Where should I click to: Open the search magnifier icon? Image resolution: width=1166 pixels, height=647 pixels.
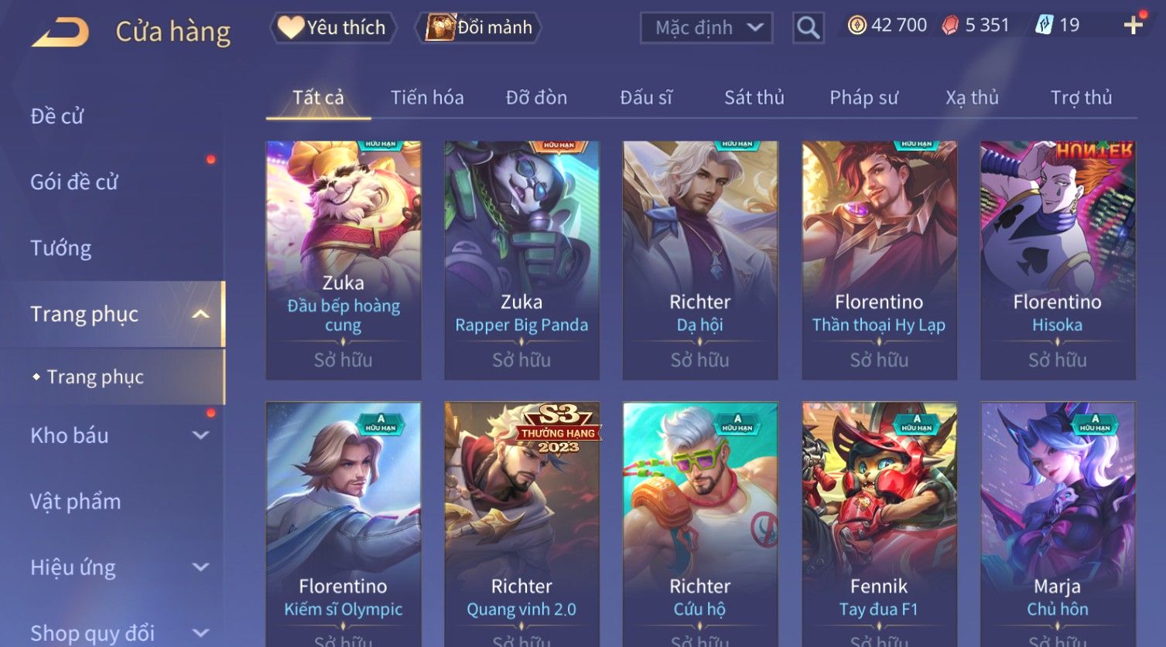click(x=808, y=28)
